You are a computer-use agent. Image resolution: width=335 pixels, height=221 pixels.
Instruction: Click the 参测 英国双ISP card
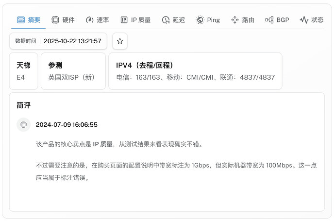pos(73,71)
